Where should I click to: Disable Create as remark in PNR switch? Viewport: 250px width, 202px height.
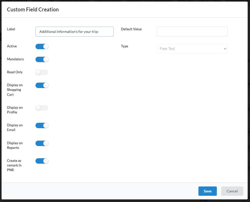click(42, 161)
